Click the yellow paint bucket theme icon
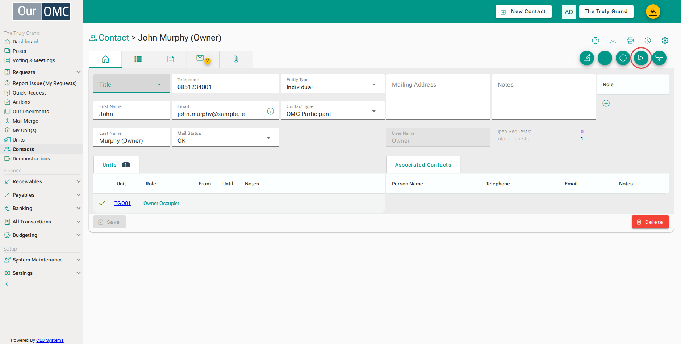The image size is (681, 344). [x=653, y=12]
